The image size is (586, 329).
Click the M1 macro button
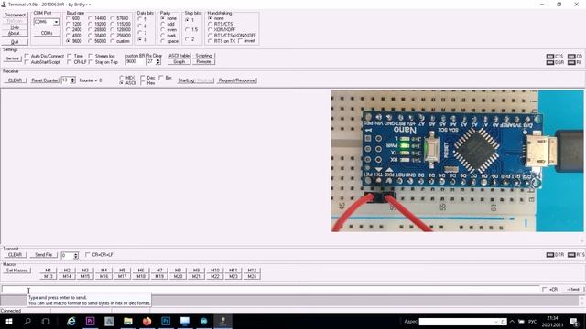point(49,271)
